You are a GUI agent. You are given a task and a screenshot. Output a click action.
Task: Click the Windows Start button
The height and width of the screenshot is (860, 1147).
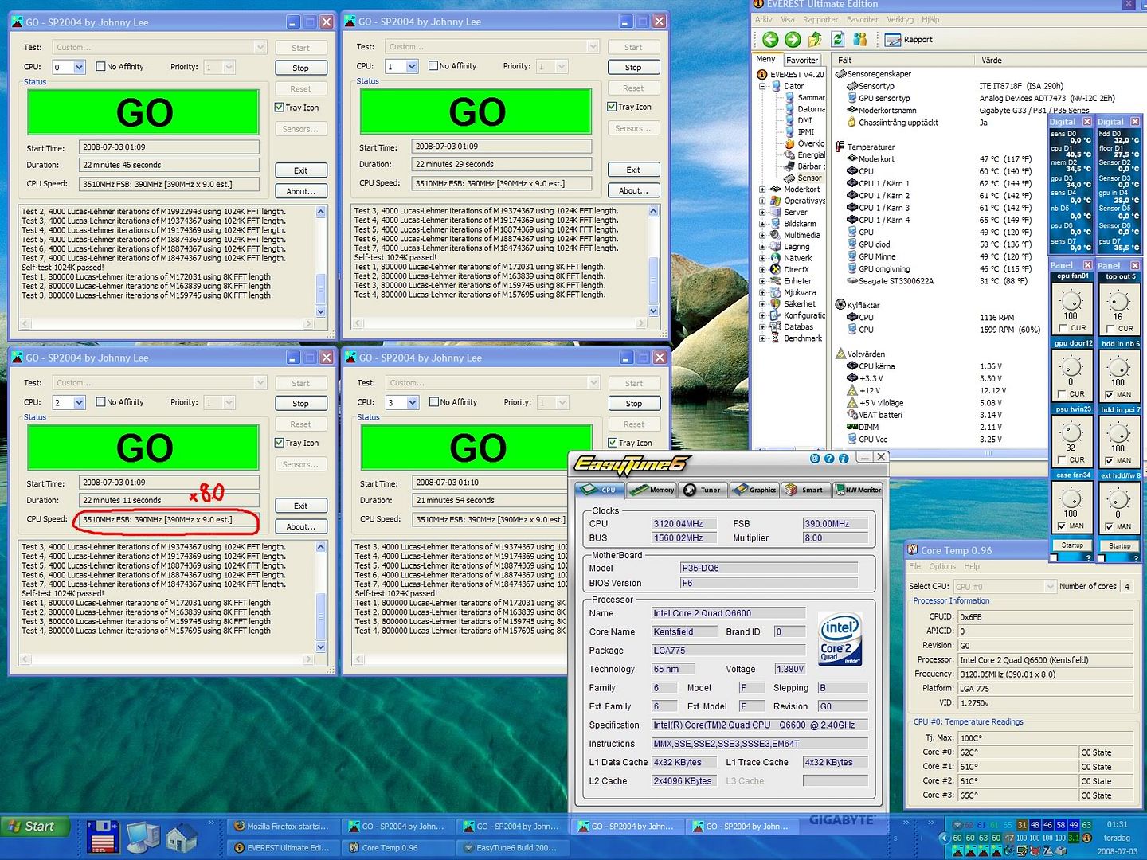click(33, 827)
